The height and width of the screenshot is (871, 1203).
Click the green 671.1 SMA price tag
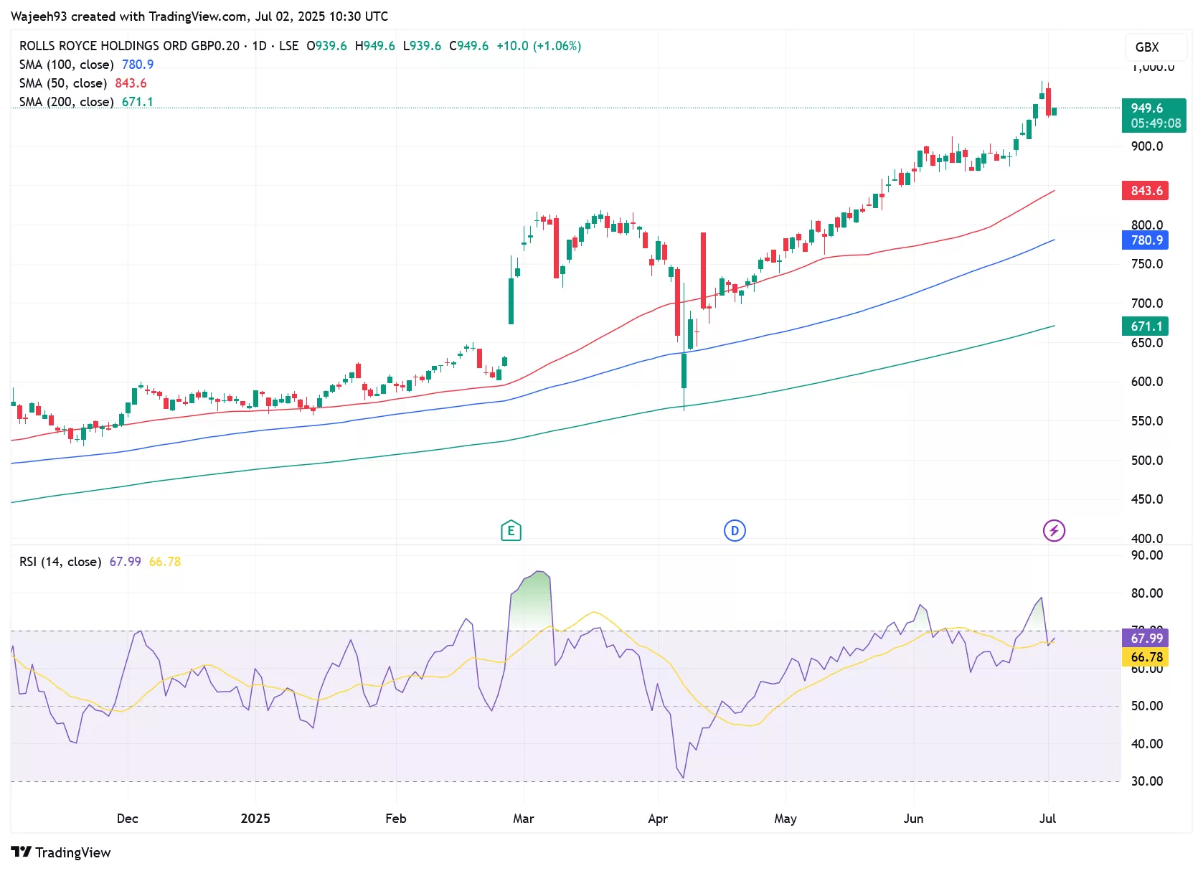[1145, 326]
